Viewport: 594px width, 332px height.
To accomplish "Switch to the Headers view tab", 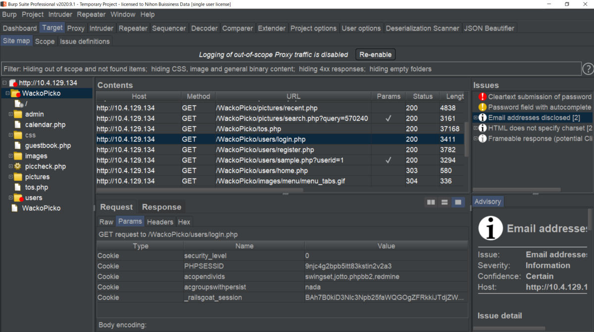I will (x=160, y=222).
